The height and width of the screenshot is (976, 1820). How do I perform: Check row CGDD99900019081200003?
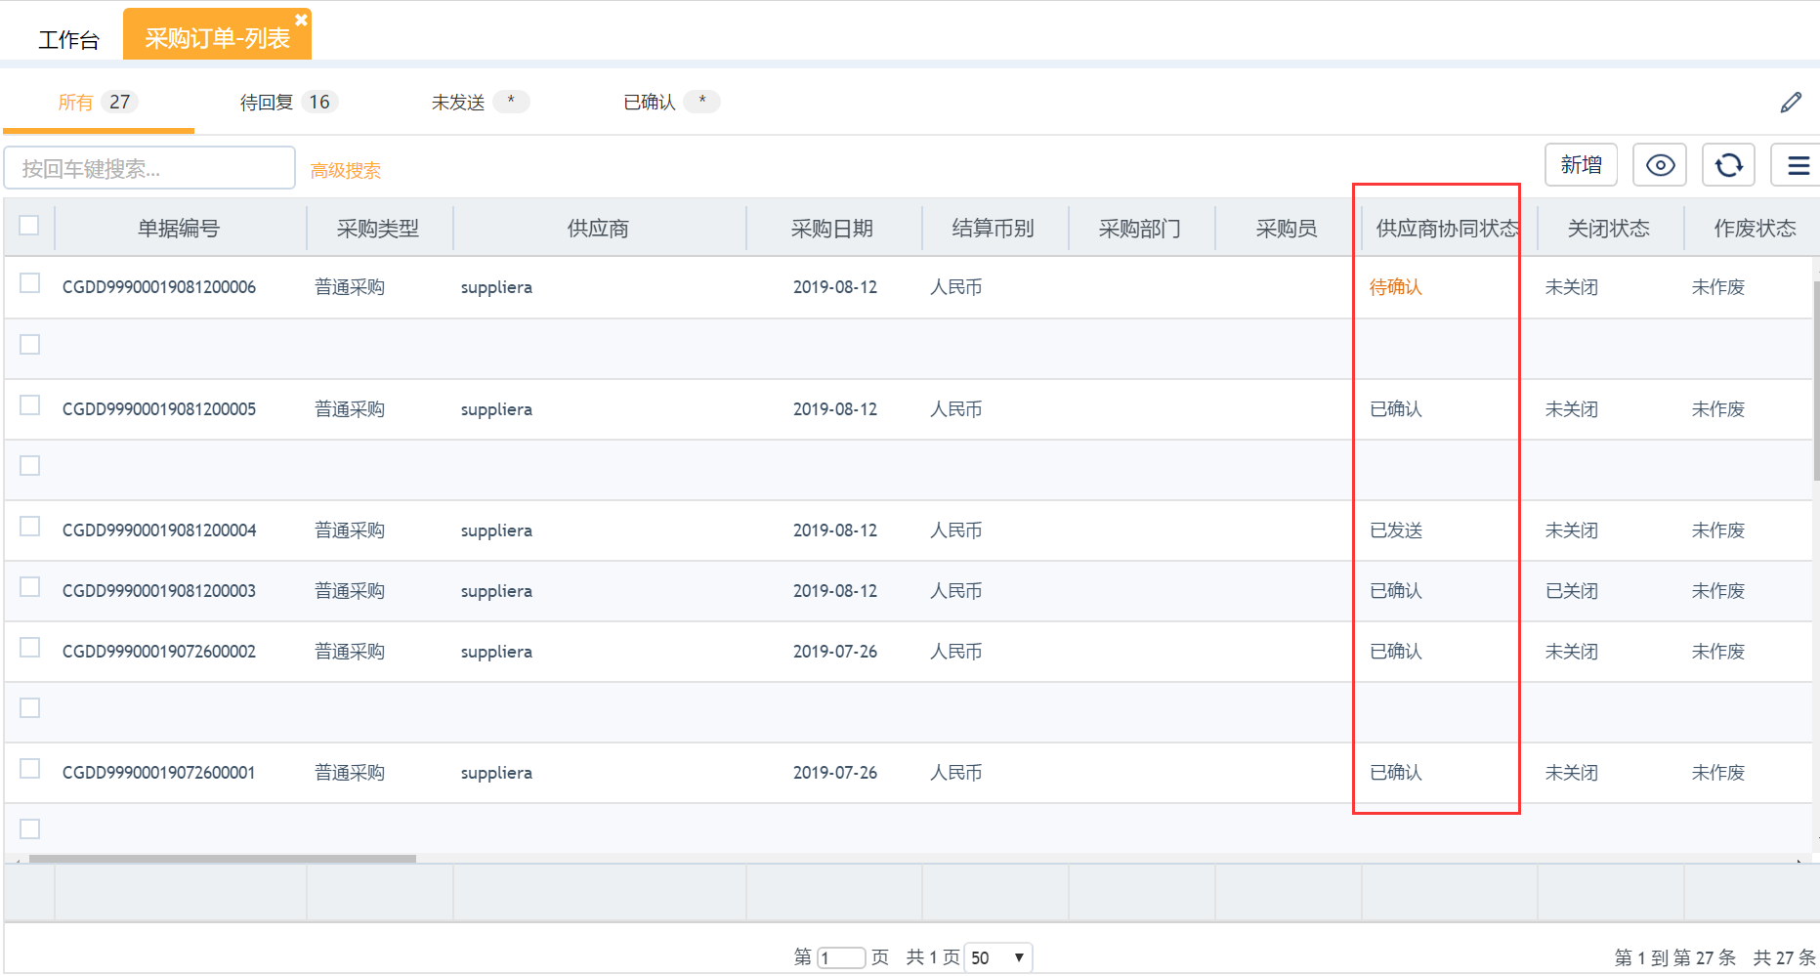(30, 587)
